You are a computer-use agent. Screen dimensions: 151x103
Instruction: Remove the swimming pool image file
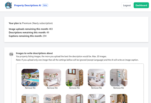tap(30, 88)
